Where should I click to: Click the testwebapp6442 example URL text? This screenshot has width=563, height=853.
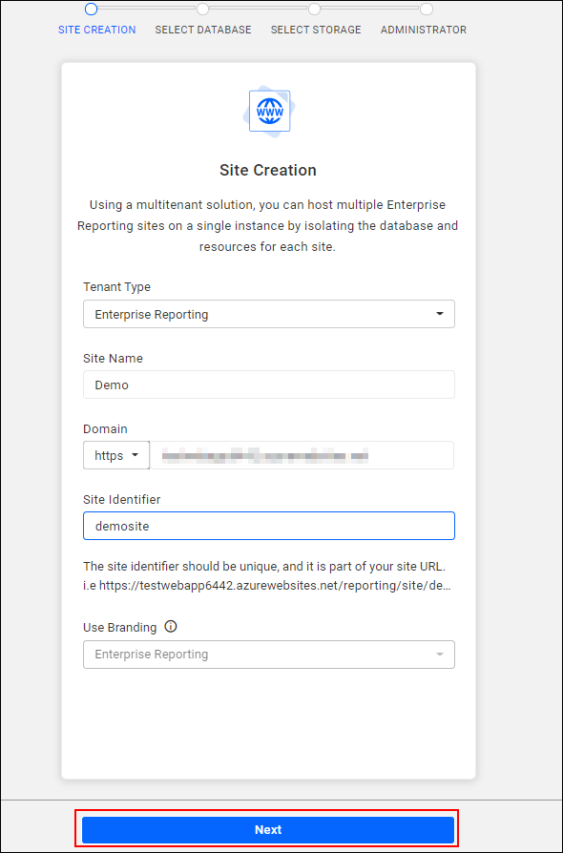[267, 587]
